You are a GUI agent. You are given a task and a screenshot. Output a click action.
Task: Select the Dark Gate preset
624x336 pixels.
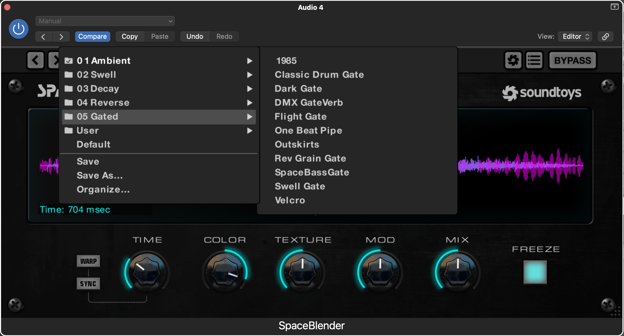pyautogui.click(x=298, y=89)
